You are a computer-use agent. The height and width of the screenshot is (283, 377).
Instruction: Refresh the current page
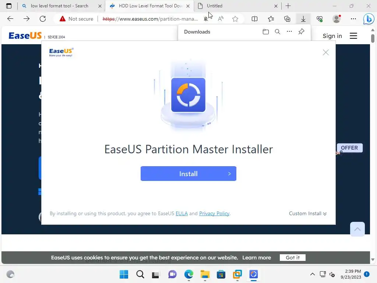pyautogui.click(x=43, y=19)
